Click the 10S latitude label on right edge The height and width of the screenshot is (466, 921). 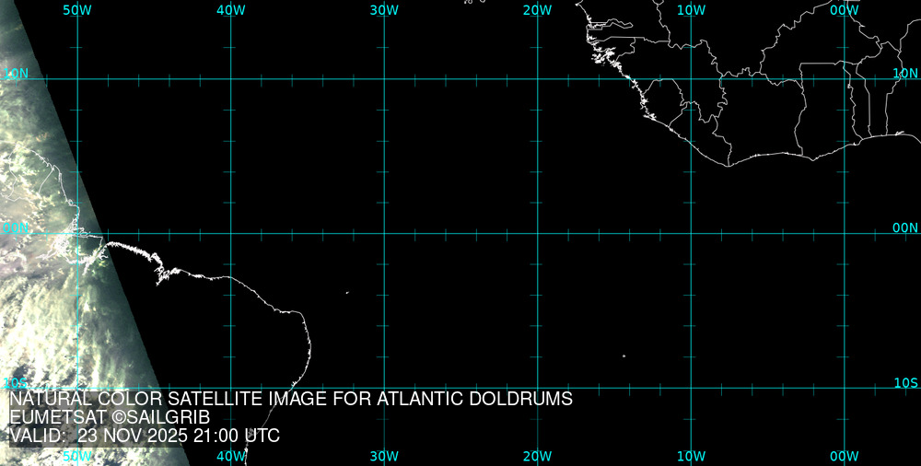[905, 382]
